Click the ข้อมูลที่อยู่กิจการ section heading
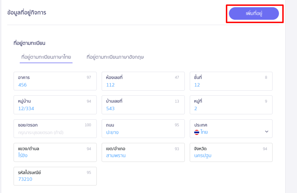 coord(27,13)
